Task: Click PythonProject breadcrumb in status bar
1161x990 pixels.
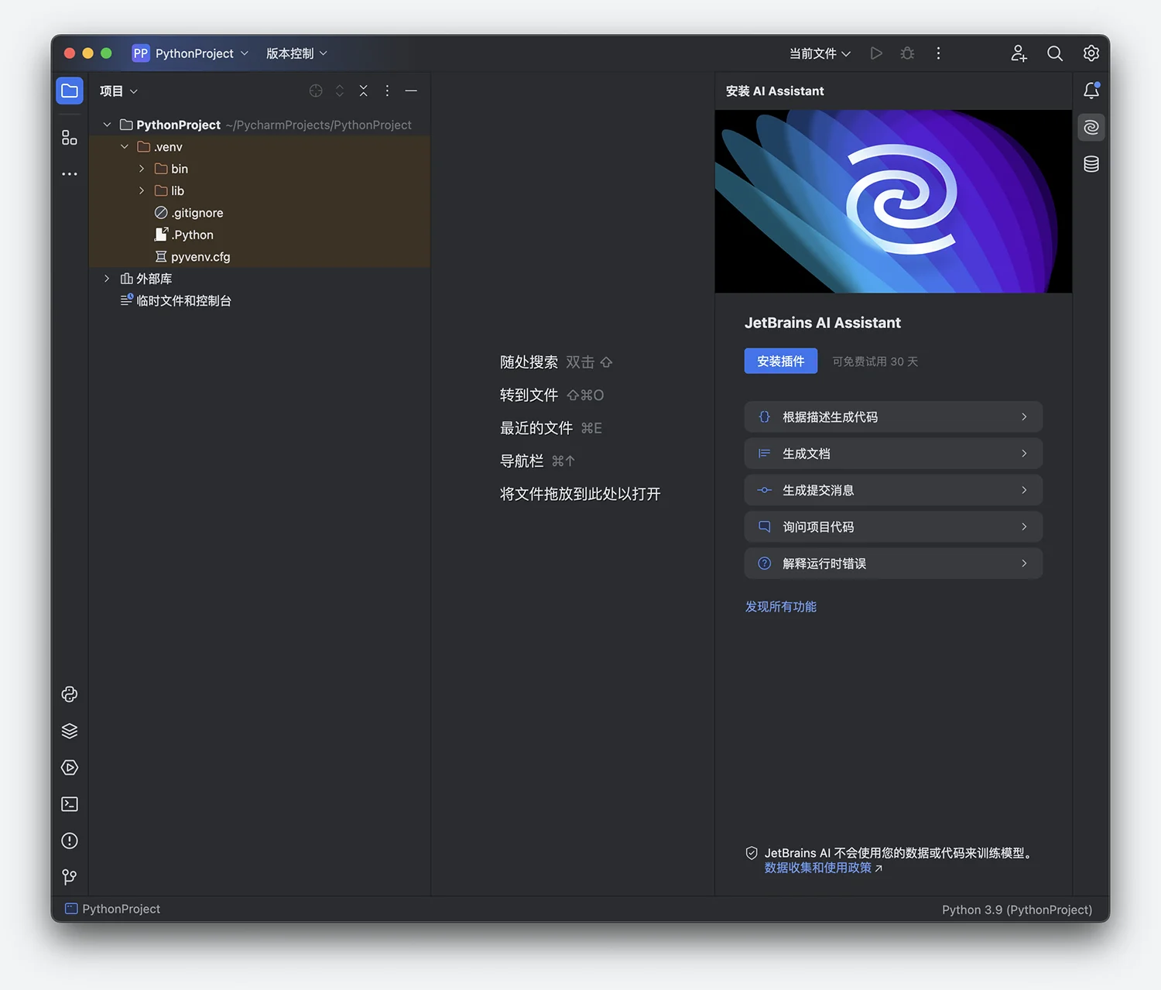Action: [x=113, y=909]
